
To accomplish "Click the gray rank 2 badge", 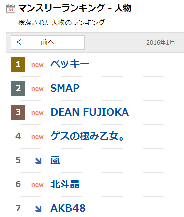I will [18, 89].
